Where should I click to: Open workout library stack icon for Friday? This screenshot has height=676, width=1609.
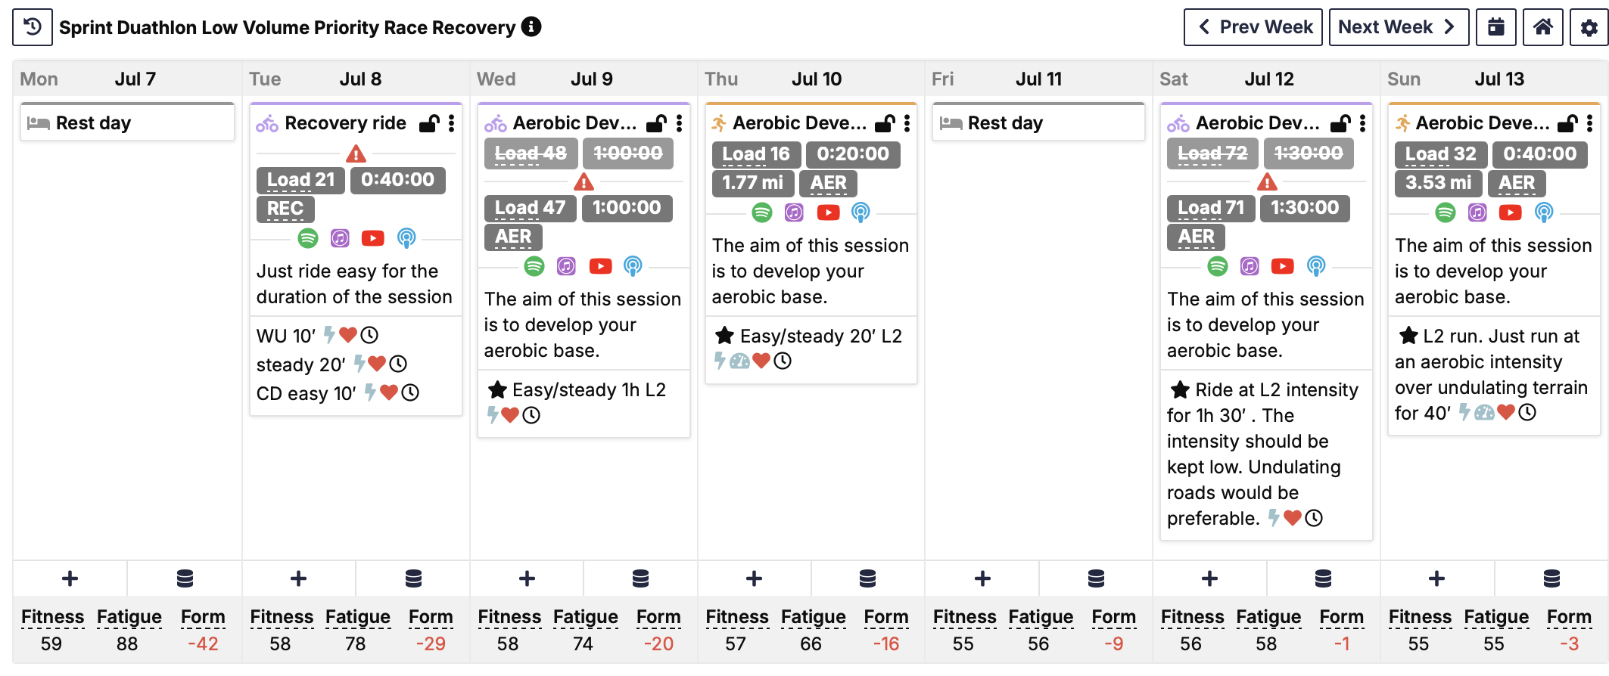[x=1096, y=579]
